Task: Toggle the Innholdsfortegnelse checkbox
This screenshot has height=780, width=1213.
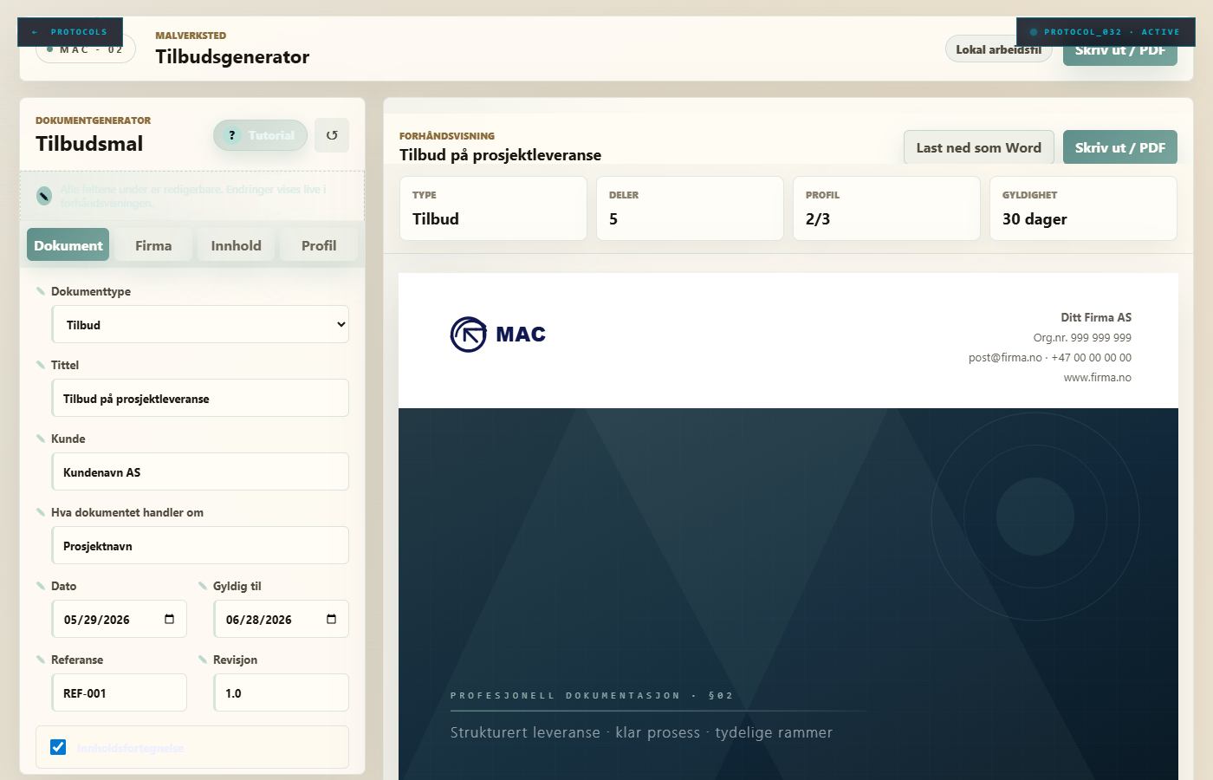Action: point(58,747)
